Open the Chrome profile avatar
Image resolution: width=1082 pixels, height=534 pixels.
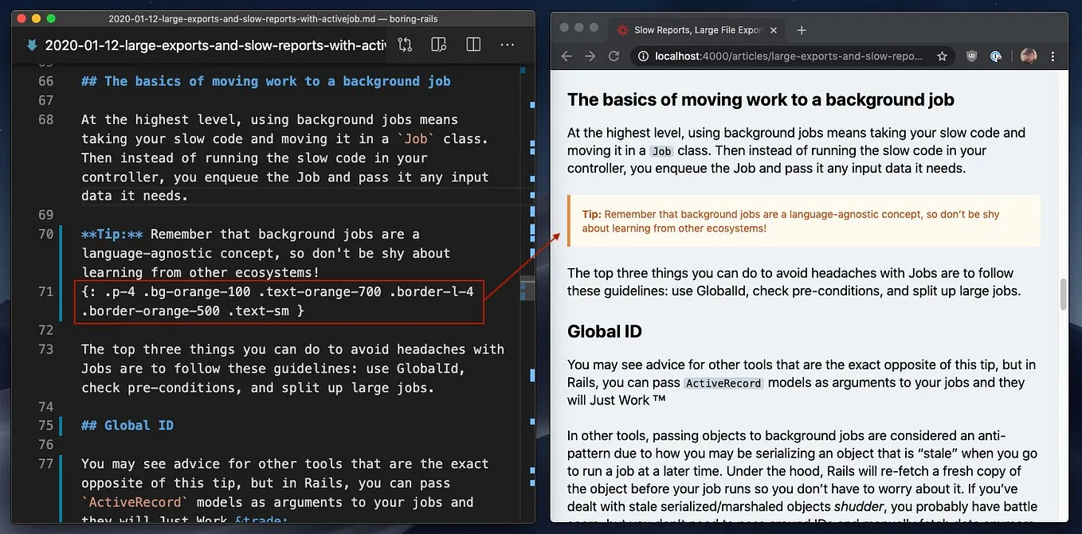coord(1028,56)
